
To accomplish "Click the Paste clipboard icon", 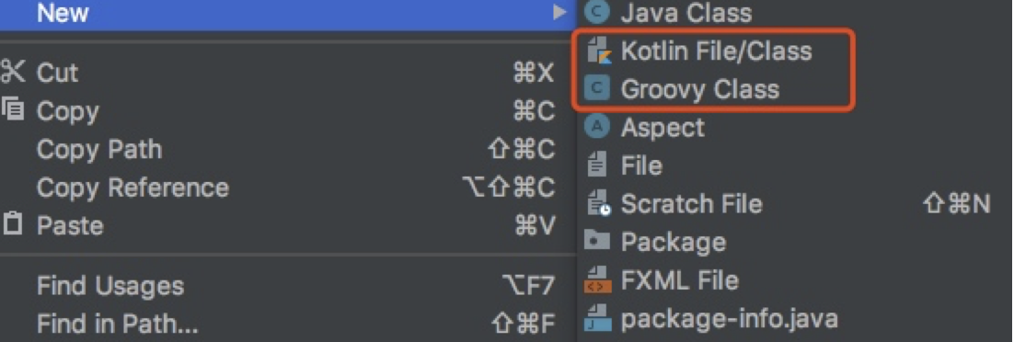I will [x=12, y=224].
